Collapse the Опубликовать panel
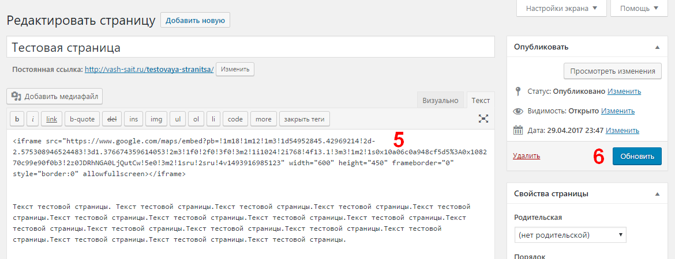The width and height of the screenshot is (675, 259). coord(657,47)
